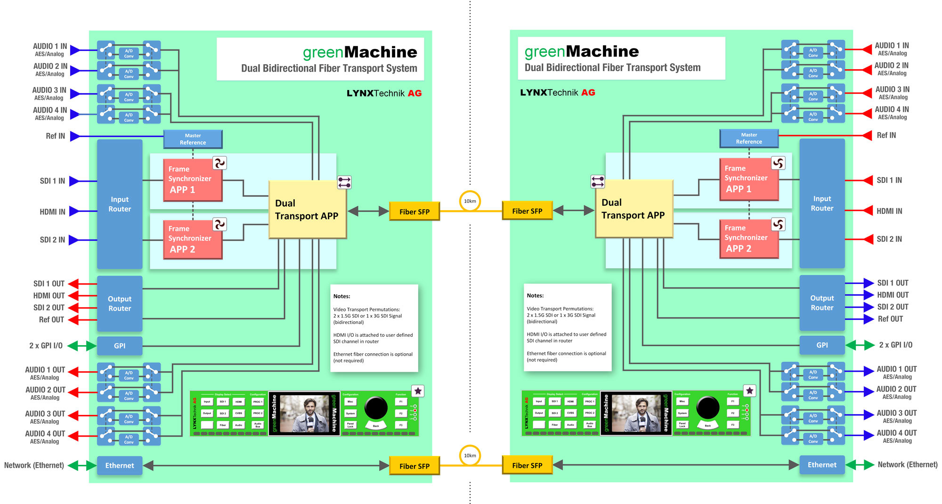Click the bidirectional arrows icon on left Dual Transport APP
This screenshot has height=504, width=942.
pos(344,182)
